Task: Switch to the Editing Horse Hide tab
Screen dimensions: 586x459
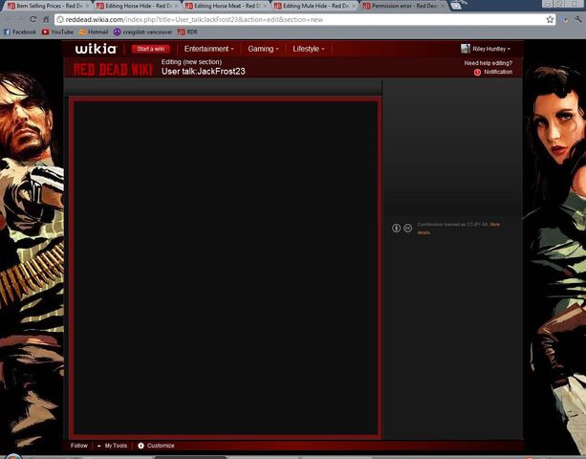Action: [x=135, y=6]
